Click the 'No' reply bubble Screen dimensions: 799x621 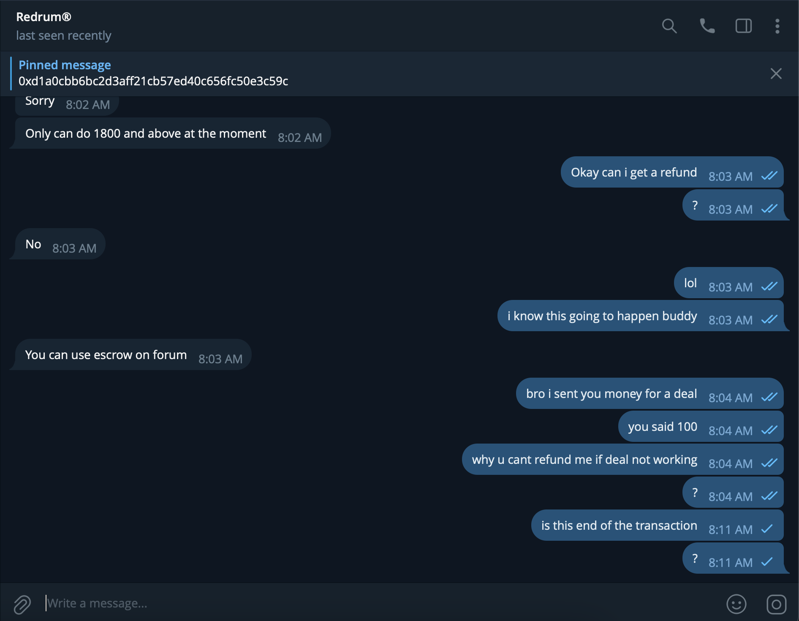point(33,244)
